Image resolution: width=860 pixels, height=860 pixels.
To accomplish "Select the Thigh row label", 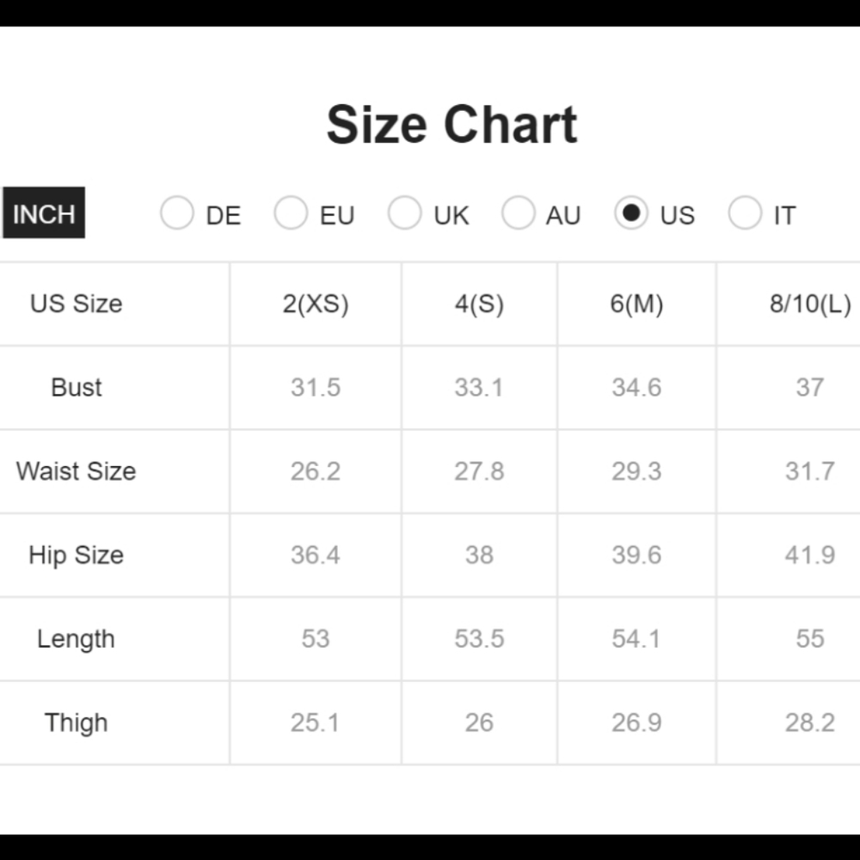I will coord(76,722).
